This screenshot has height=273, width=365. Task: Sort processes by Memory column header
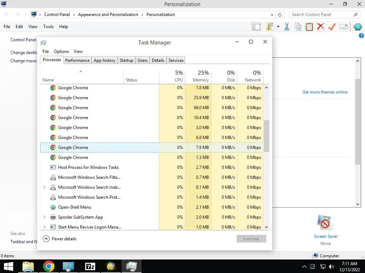[198, 76]
